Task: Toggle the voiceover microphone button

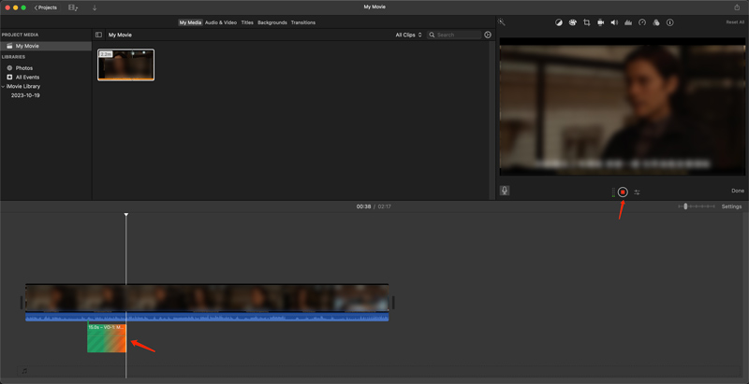Action: click(505, 191)
